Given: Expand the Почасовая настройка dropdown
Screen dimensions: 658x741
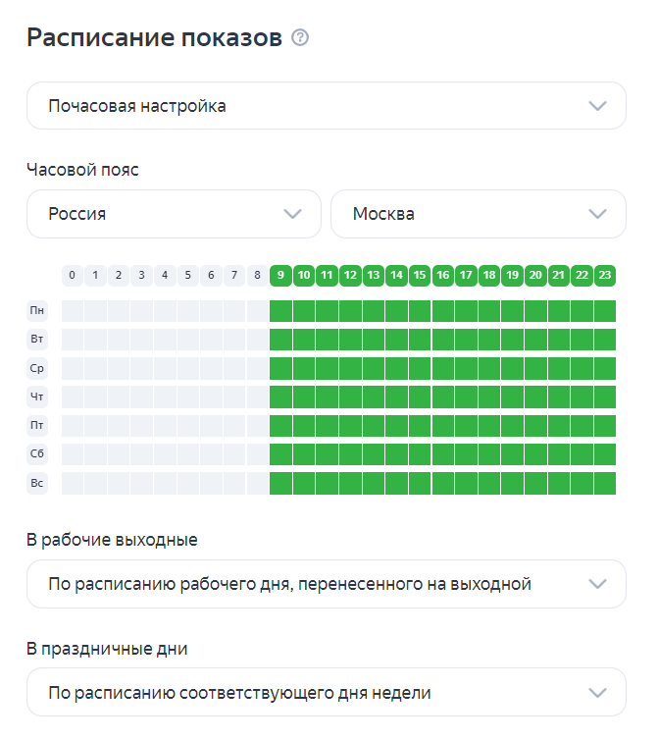Looking at the screenshot, I should coord(327,106).
